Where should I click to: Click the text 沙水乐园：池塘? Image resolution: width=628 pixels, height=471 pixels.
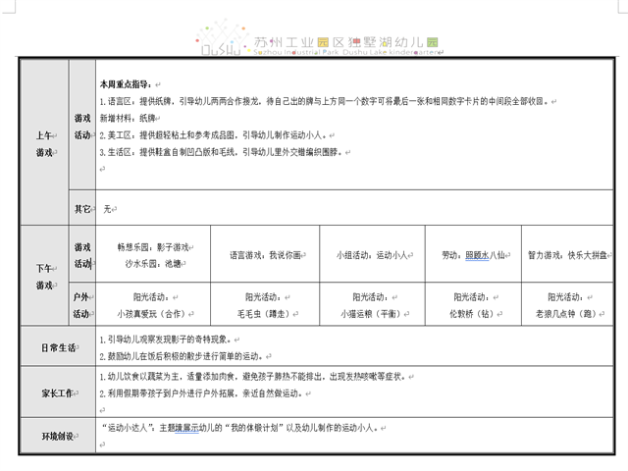[x=153, y=264]
